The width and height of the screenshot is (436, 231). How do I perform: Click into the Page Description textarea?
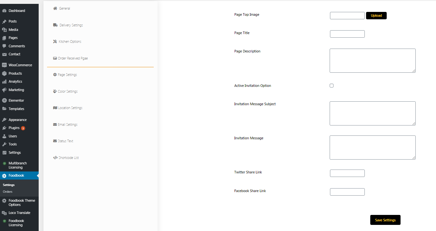coord(373,60)
